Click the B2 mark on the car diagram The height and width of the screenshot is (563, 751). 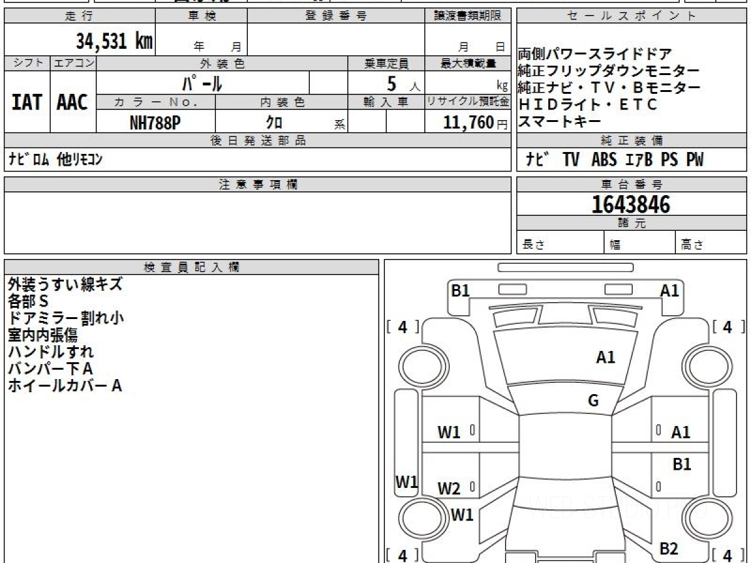click(669, 549)
